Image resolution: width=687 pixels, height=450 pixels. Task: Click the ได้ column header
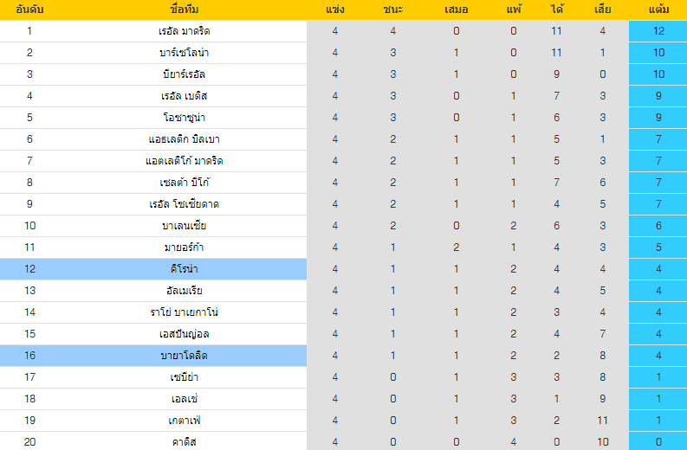556,10
